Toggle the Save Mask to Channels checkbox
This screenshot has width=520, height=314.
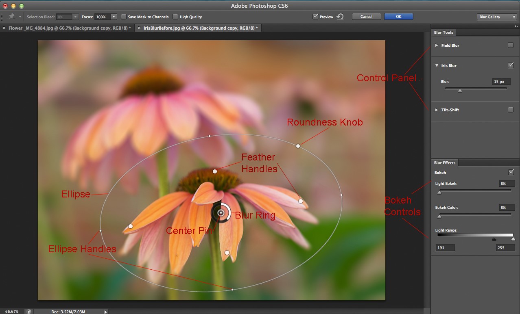pos(124,17)
